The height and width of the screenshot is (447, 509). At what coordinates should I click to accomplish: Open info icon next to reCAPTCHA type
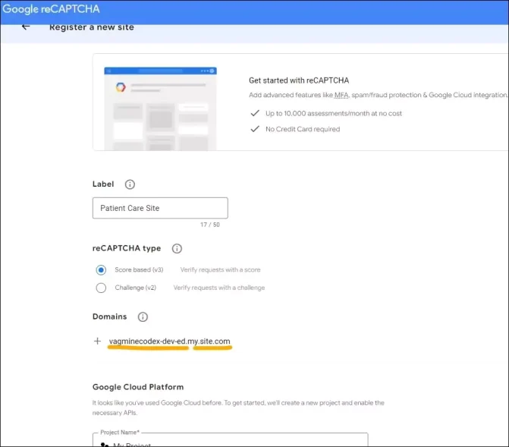177,248
